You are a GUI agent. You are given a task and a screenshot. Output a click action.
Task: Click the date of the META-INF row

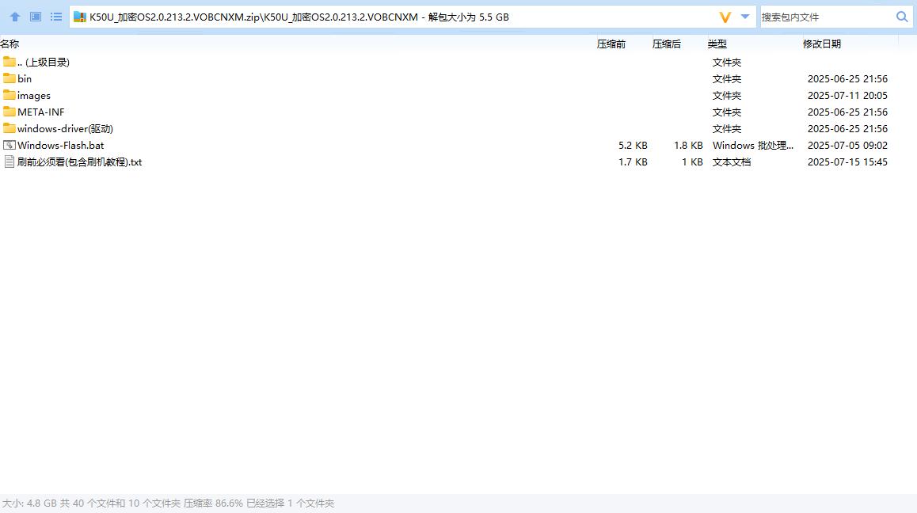coord(847,112)
